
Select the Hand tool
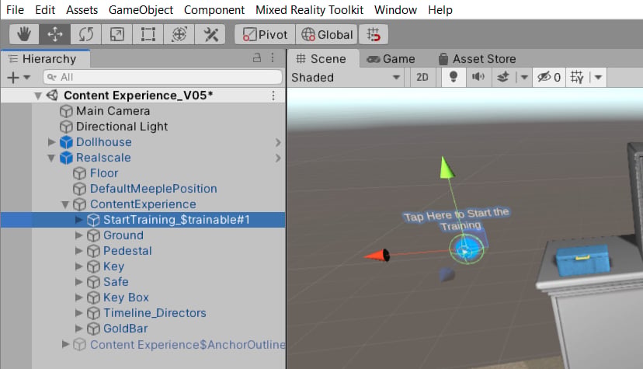point(24,34)
